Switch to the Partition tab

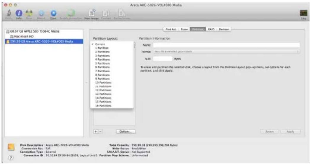click(x=198, y=29)
